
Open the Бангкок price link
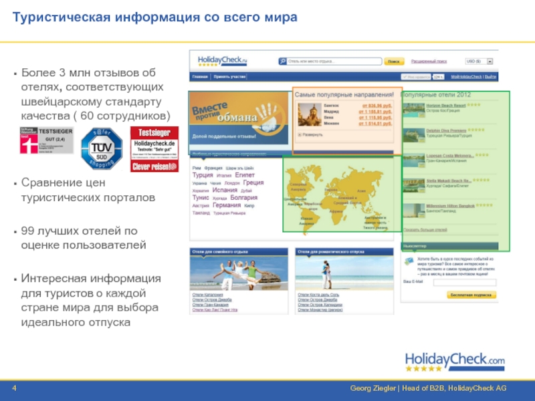tap(377, 106)
